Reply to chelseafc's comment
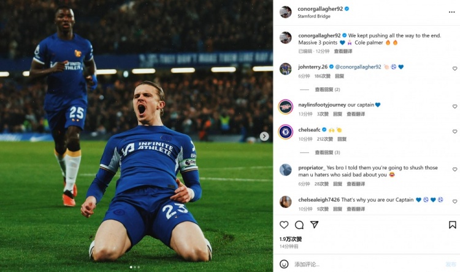The height and width of the screenshot is (272, 460). tap(339, 139)
